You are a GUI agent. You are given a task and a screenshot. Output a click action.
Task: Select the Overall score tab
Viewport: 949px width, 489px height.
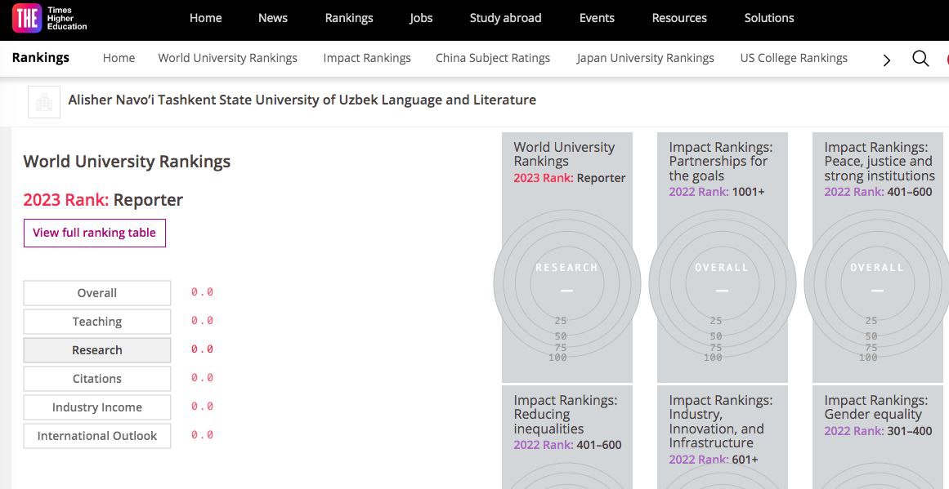pos(97,293)
